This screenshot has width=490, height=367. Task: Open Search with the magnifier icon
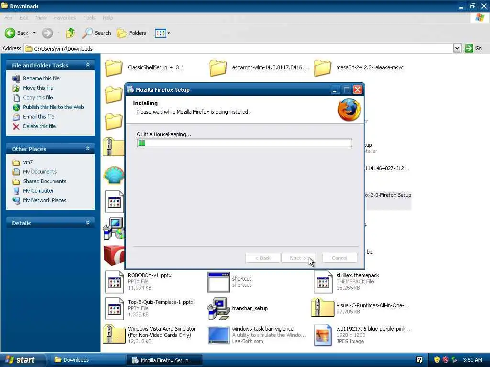pyautogui.click(x=87, y=33)
